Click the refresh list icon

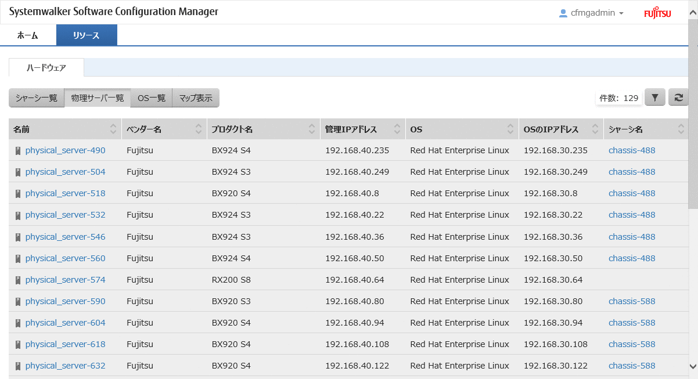pos(678,98)
